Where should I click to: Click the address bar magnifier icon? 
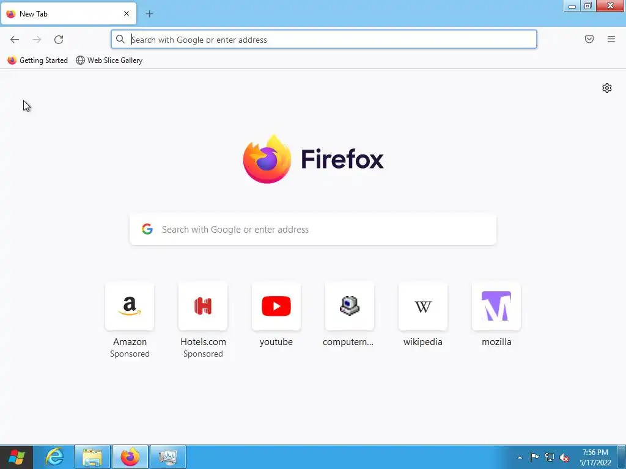pyautogui.click(x=120, y=39)
